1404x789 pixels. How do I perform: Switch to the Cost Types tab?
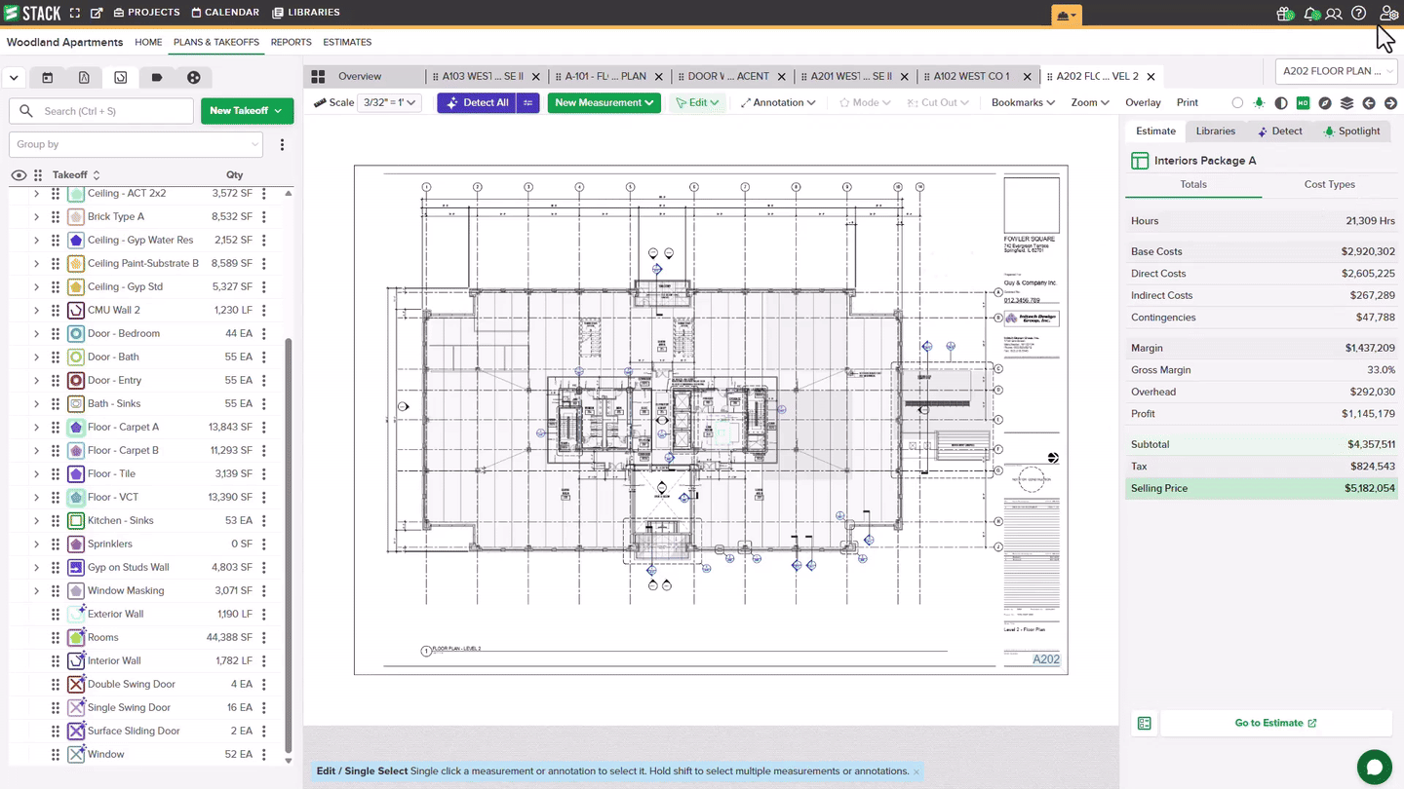(1329, 184)
